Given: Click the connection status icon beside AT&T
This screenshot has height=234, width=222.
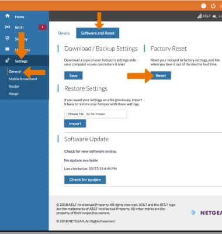Looking at the screenshot, I should click(x=214, y=16).
